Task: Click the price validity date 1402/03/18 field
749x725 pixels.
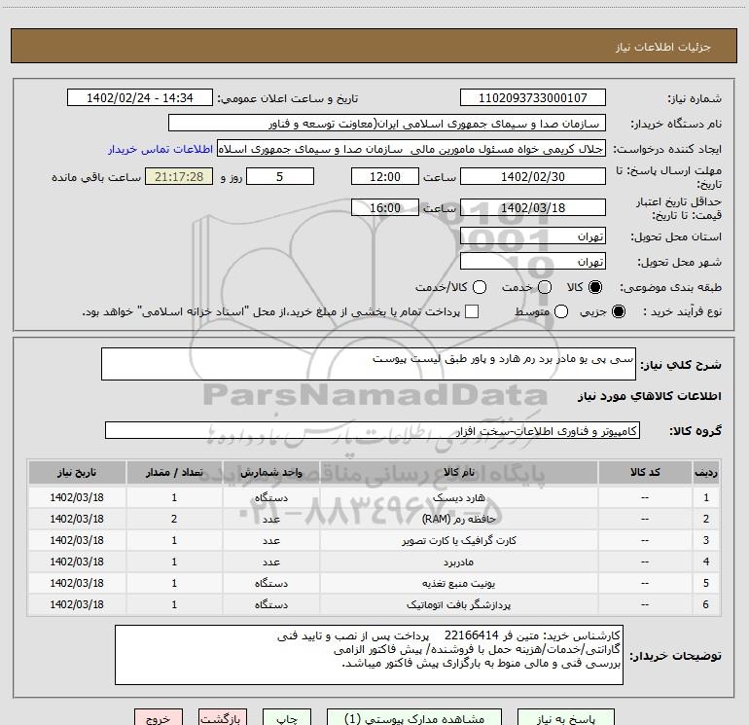Action: coord(533,207)
